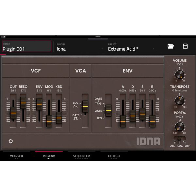Image resolution: width=196 pixels, height=196 pixels.
Task: Select GATE envelope trigger label
Action: point(98,111)
